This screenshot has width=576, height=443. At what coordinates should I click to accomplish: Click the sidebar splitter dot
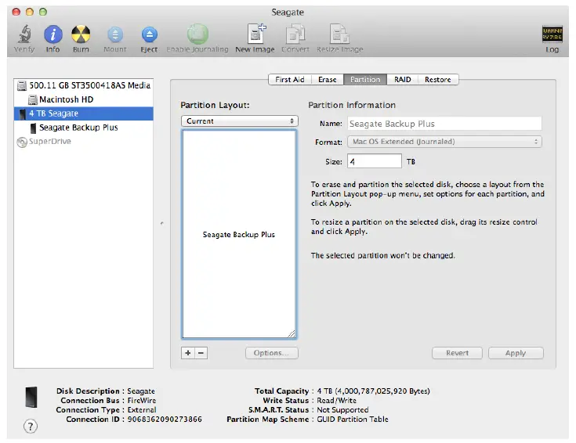(162, 223)
